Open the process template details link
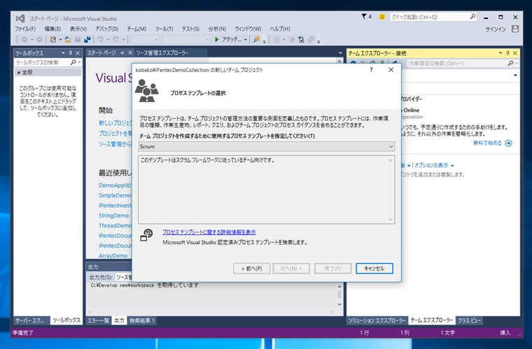 coord(209,232)
